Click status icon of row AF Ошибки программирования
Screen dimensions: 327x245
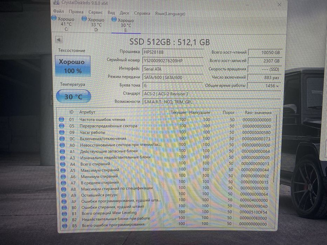point(64,202)
